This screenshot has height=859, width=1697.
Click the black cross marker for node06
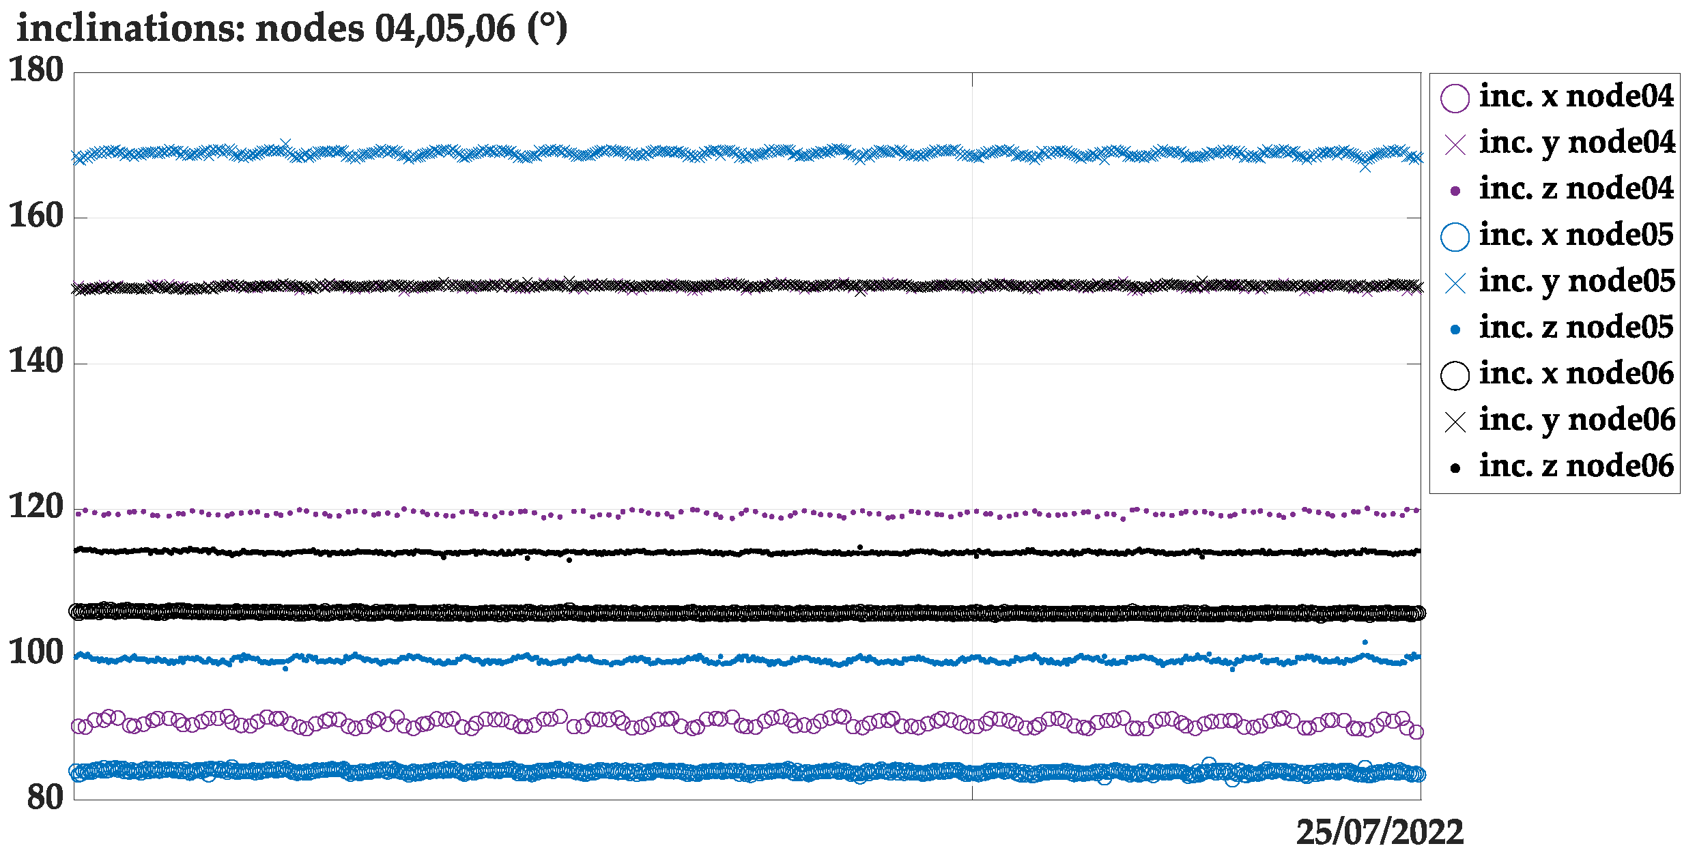(1455, 422)
